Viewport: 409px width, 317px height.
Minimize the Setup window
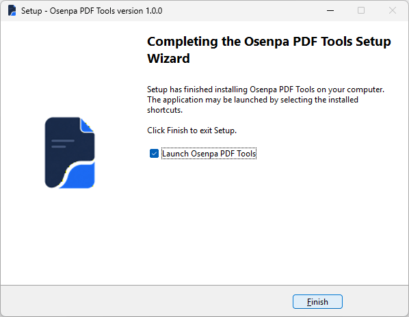(330, 11)
